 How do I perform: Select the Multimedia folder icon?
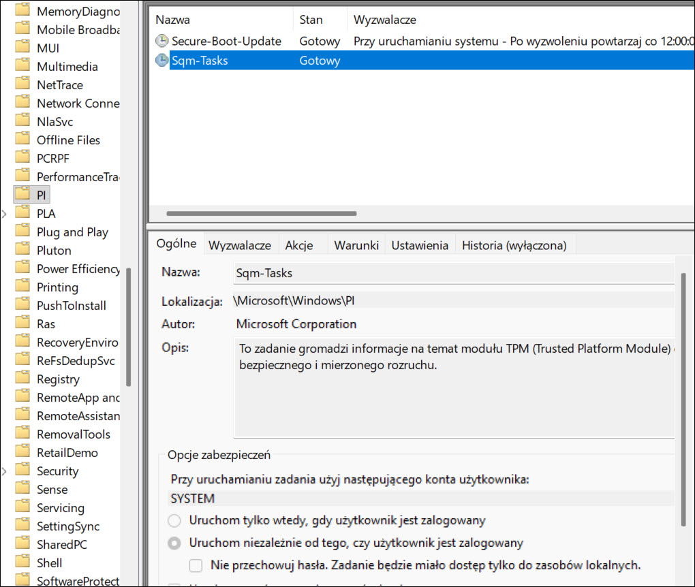[x=23, y=67]
